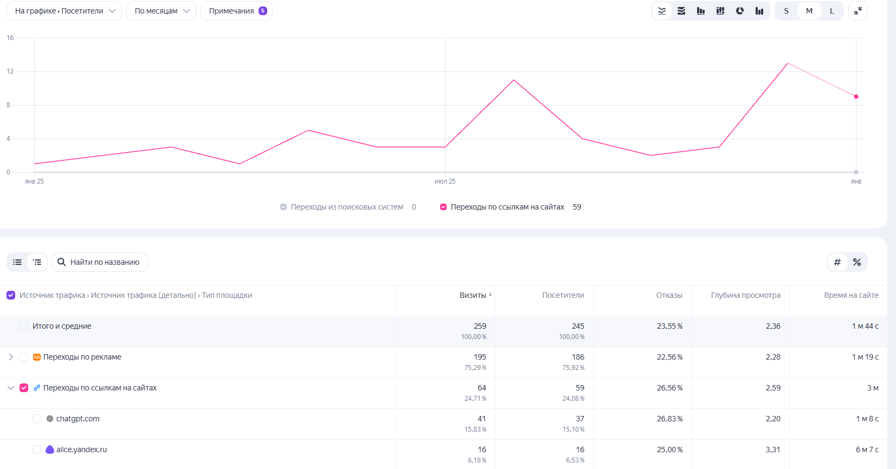The image size is (896, 469).
Task: Open the По месяцам grouping dropdown
Action: point(162,11)
